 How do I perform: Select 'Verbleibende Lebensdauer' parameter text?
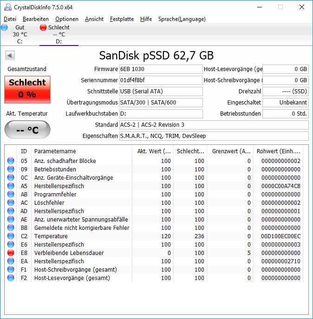point(69,253)
